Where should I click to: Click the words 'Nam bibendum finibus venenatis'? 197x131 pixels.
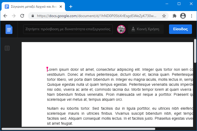click(75, 95)
